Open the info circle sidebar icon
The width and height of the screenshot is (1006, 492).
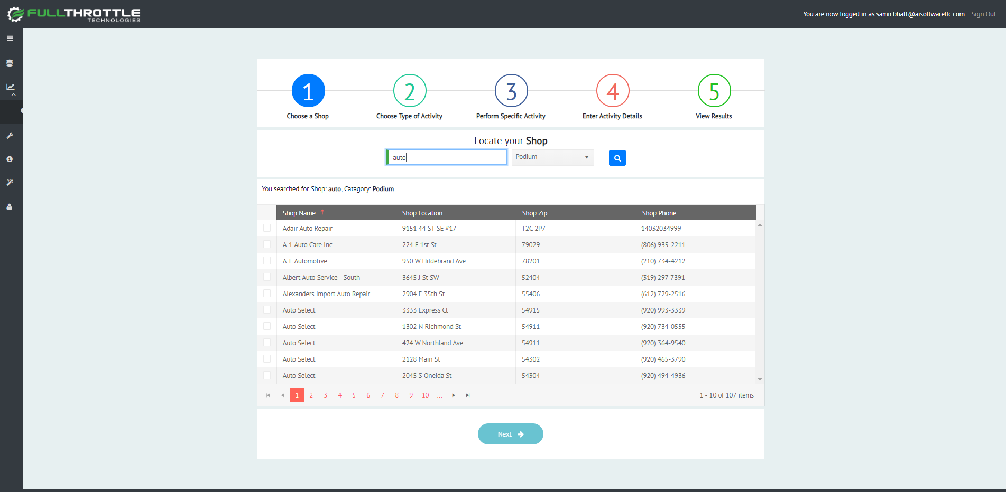pyautogui.click(x=10, y=159)
